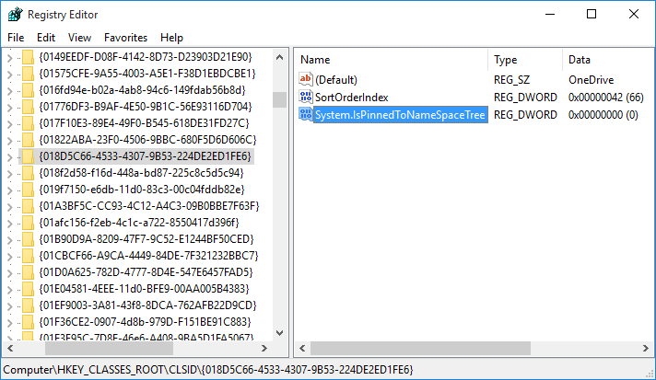Click folder icon of {01A3BF5C-CC93-4C12-A4C3-09B0BBE7F63F}
656x380 pixels.
click(x=28, y=206)
